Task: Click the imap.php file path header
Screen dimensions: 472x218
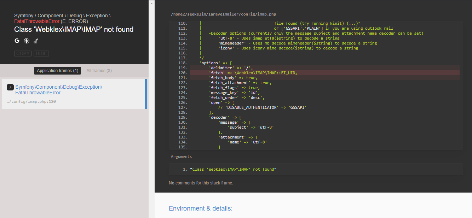Action: (x=223, y=14)
